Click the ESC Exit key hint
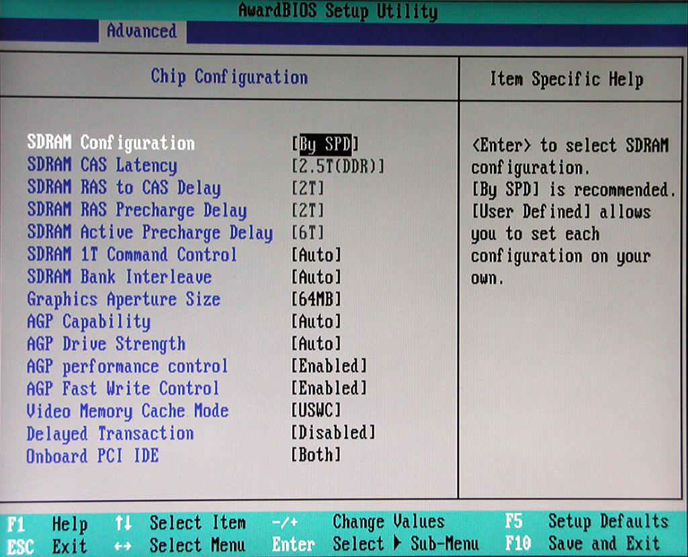Image resolution: width=688 pixels, height=557 pixels. (48, 546)
